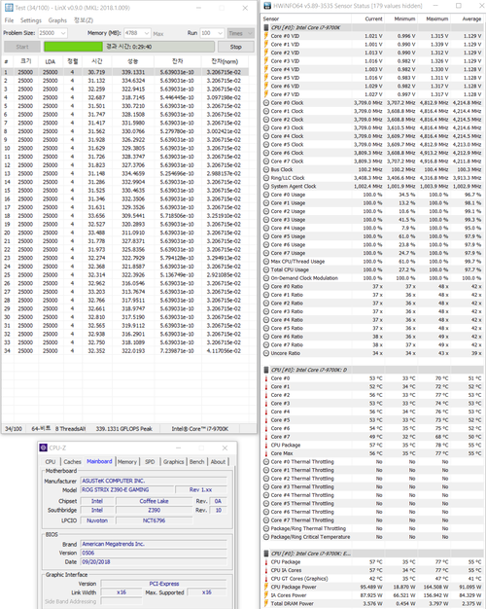Click the lightning icon beside CPU Package Power
Viewport: 486px width, 609px height.
pos(266,587)
